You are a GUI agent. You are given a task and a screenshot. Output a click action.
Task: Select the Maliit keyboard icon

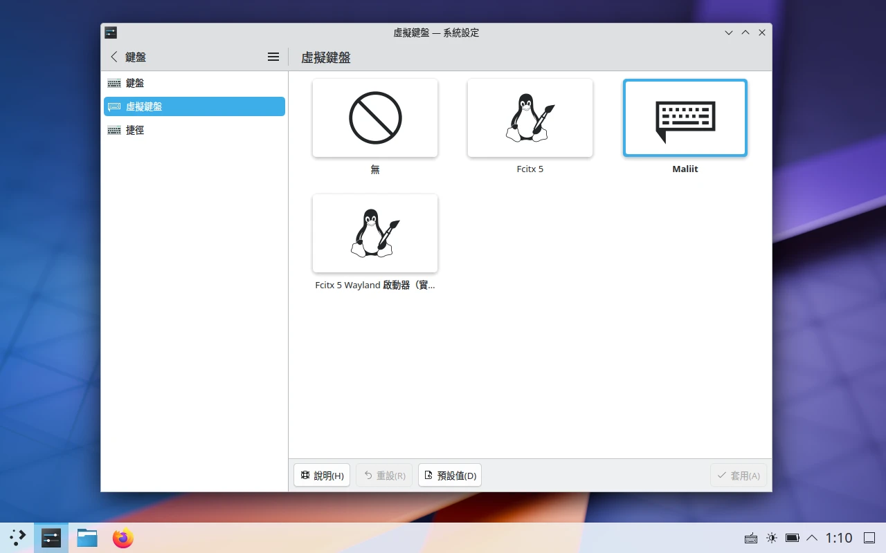click(685, 118)
